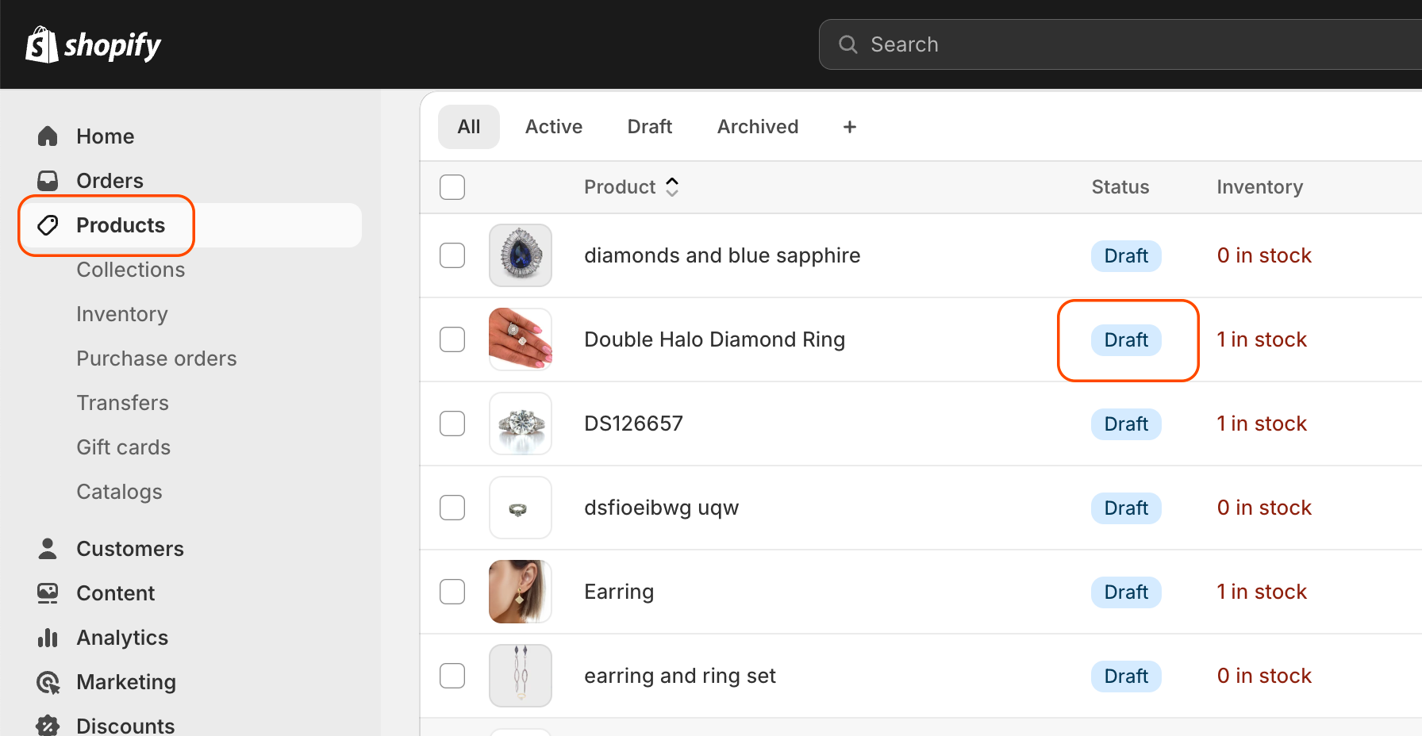Select the checkbox next to DS126657
Image resolution: width=1422 pixels, height=736 pixels.
pos(452,423)
